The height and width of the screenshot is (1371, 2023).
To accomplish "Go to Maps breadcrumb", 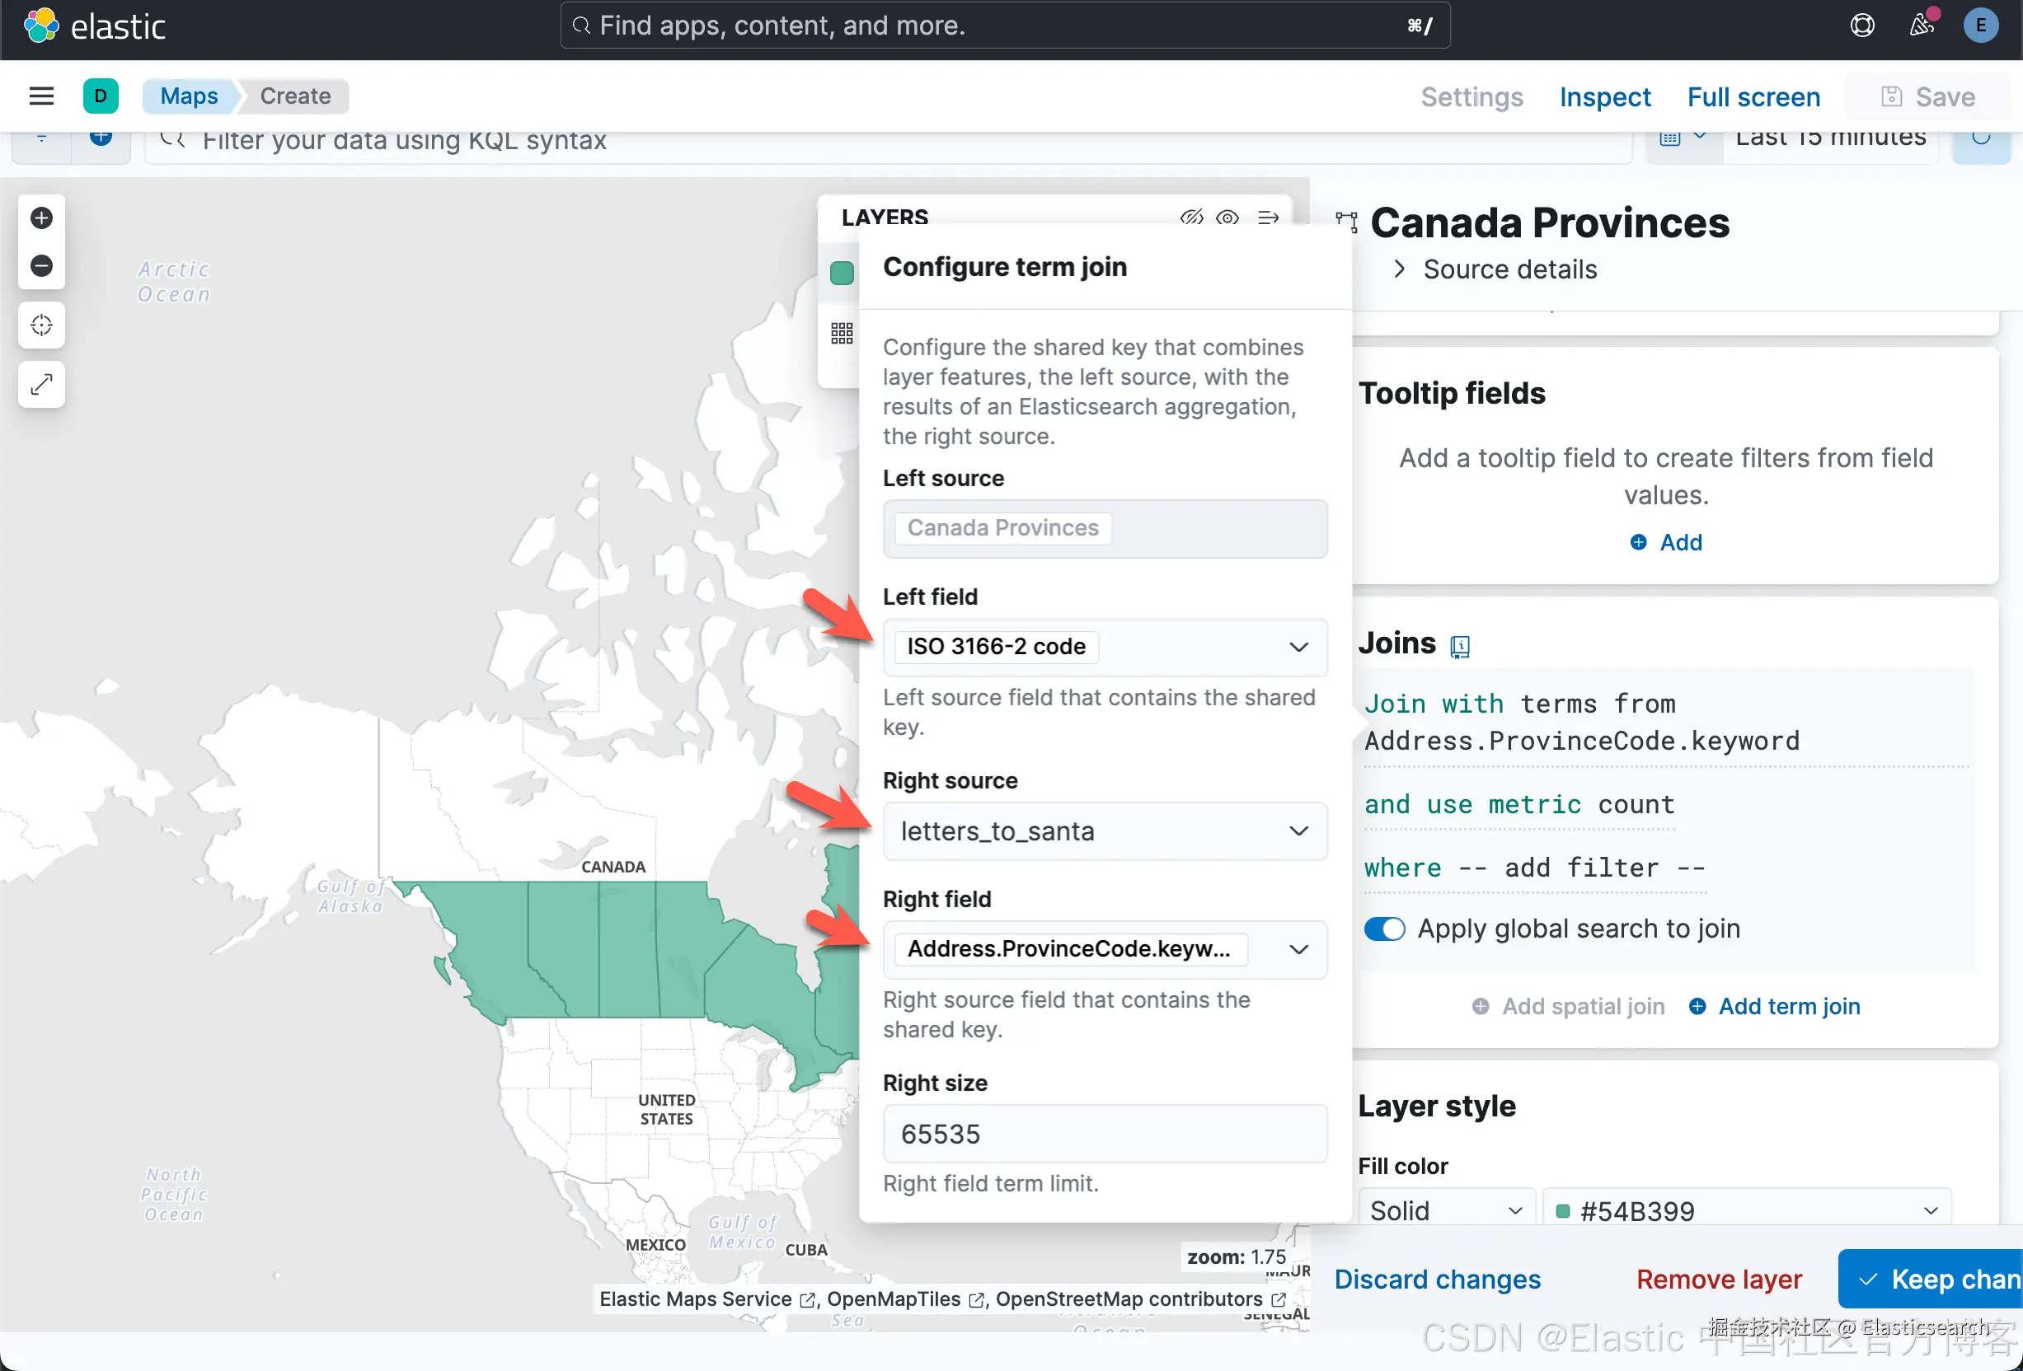I will (189, 96).
